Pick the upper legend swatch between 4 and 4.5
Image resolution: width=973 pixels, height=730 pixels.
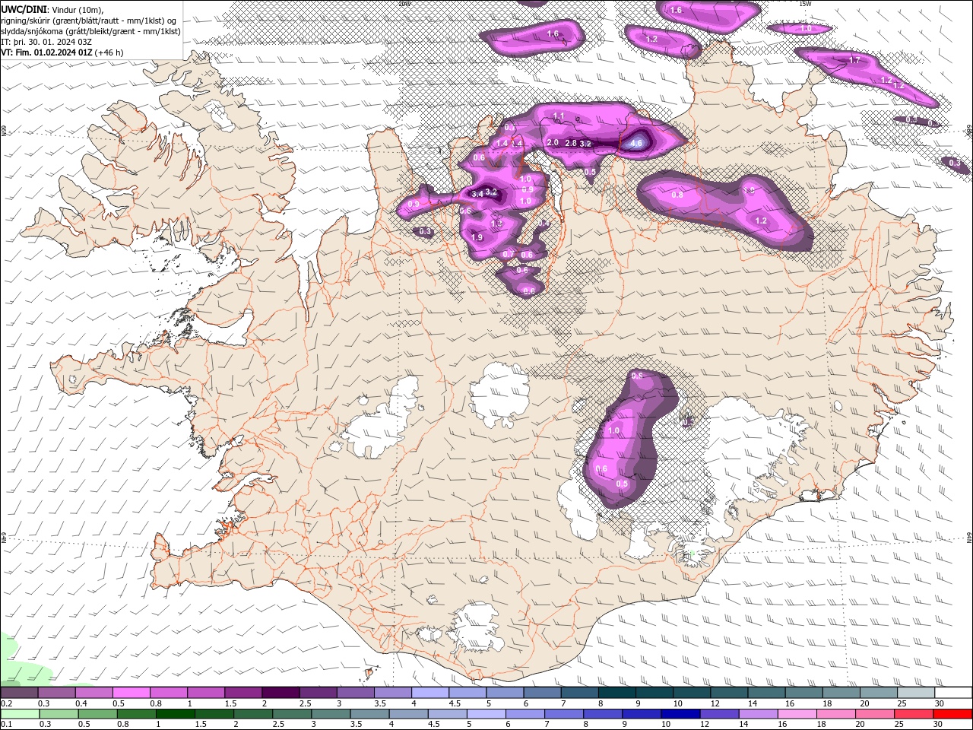point(430,693)
